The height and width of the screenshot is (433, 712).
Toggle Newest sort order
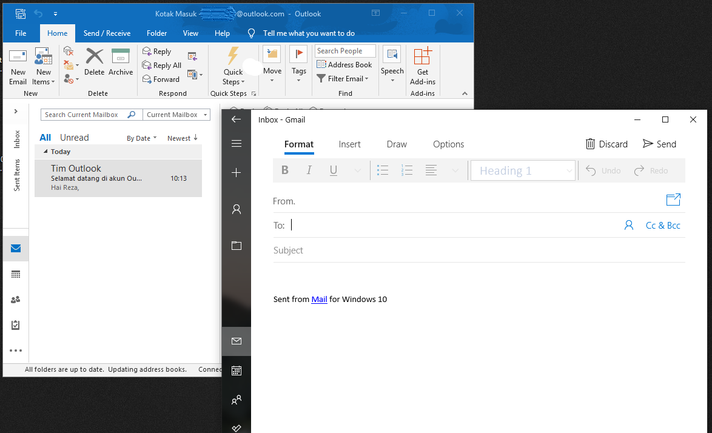[182, 138]
